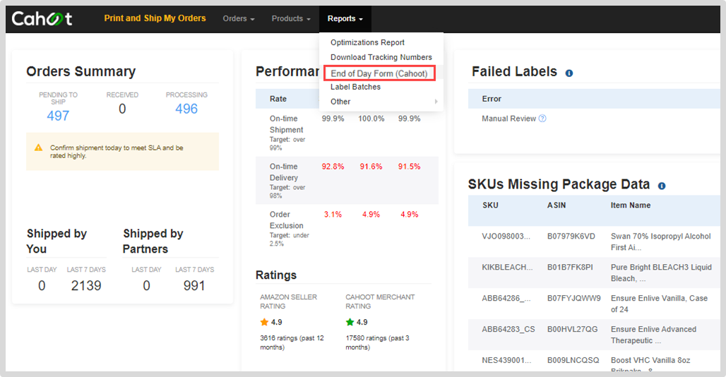
Task: Click ASIN B07979K6VD cell
Action: tap(571, 237)
